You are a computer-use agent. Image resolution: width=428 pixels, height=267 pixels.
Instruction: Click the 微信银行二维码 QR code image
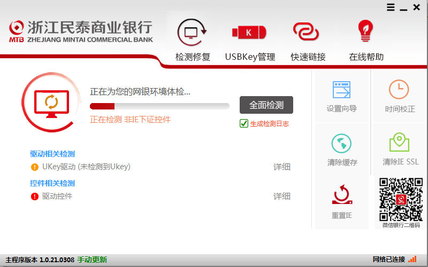[401, 199]
